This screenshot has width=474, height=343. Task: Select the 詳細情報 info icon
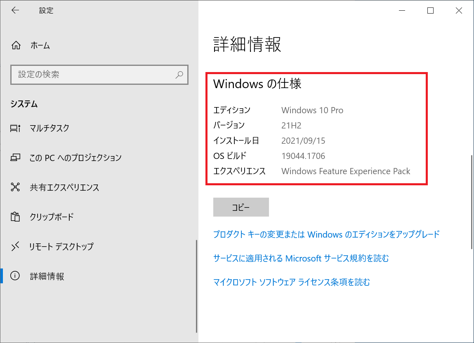[x=15, y=276]
